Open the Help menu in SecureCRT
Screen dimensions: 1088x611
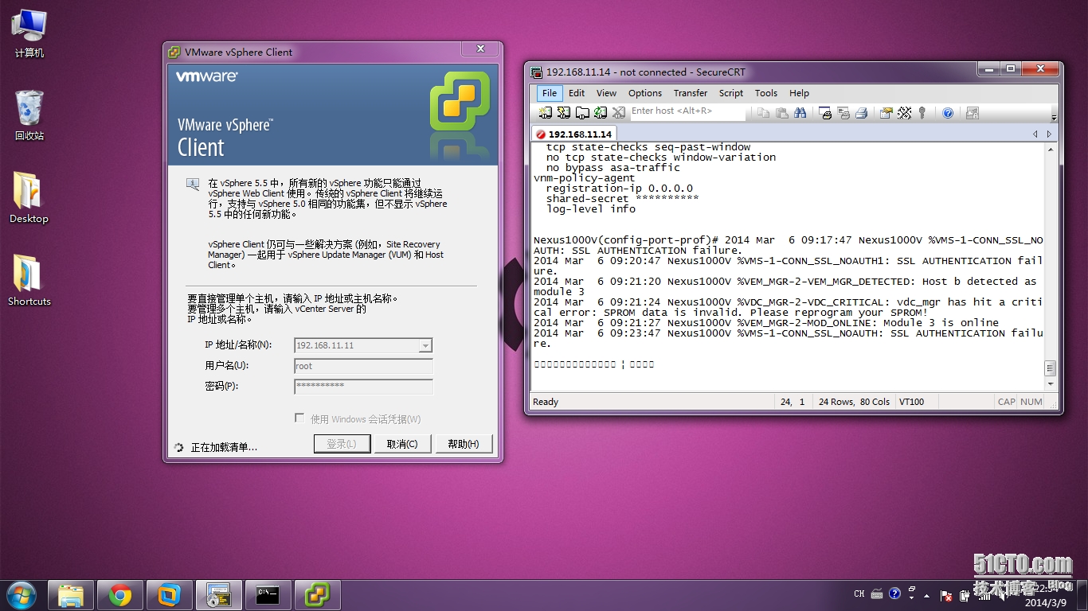pyautogui.click(x=799, y=93)
